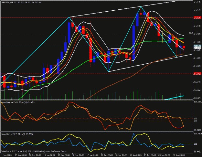Click the 12 Jun 16:00 time label

pos(35,155)
